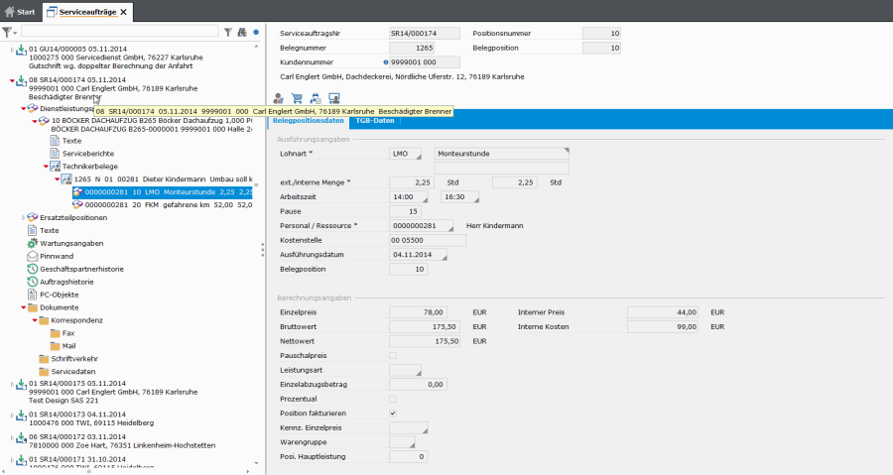Screen dimensions: 893x475
Task: Open Geschäftspartnerhistorie clock entry
Action: click(80, 269)
